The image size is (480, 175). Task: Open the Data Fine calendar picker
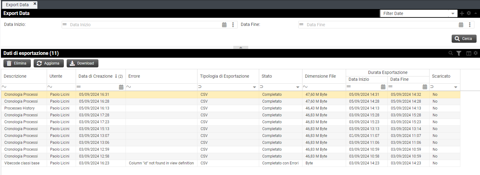(x=461, y=25)
